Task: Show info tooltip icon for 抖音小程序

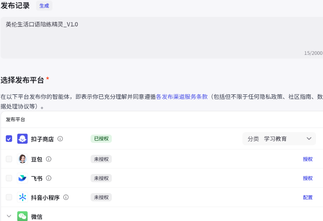Action: (x=66, y=197)
